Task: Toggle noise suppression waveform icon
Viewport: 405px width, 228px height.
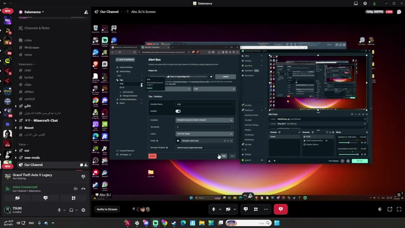Action: coord(76,189)
